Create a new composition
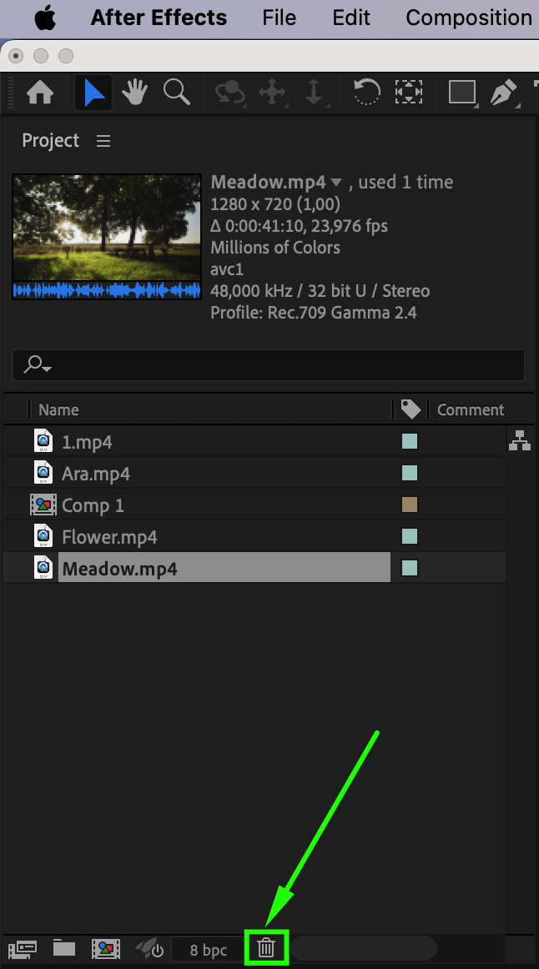539x969 pixels. coord(106,949)
